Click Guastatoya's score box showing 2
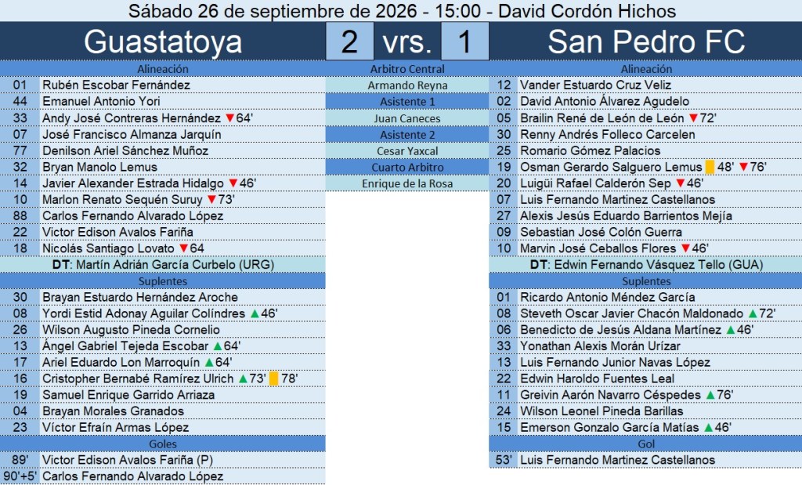This screenshot has height=485, width=802. [350, 42]
